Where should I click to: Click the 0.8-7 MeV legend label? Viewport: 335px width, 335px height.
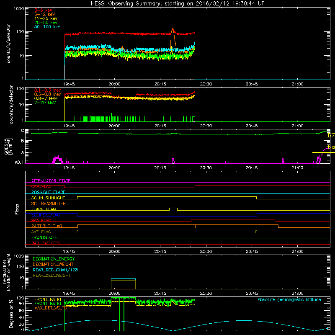point(46,98)
